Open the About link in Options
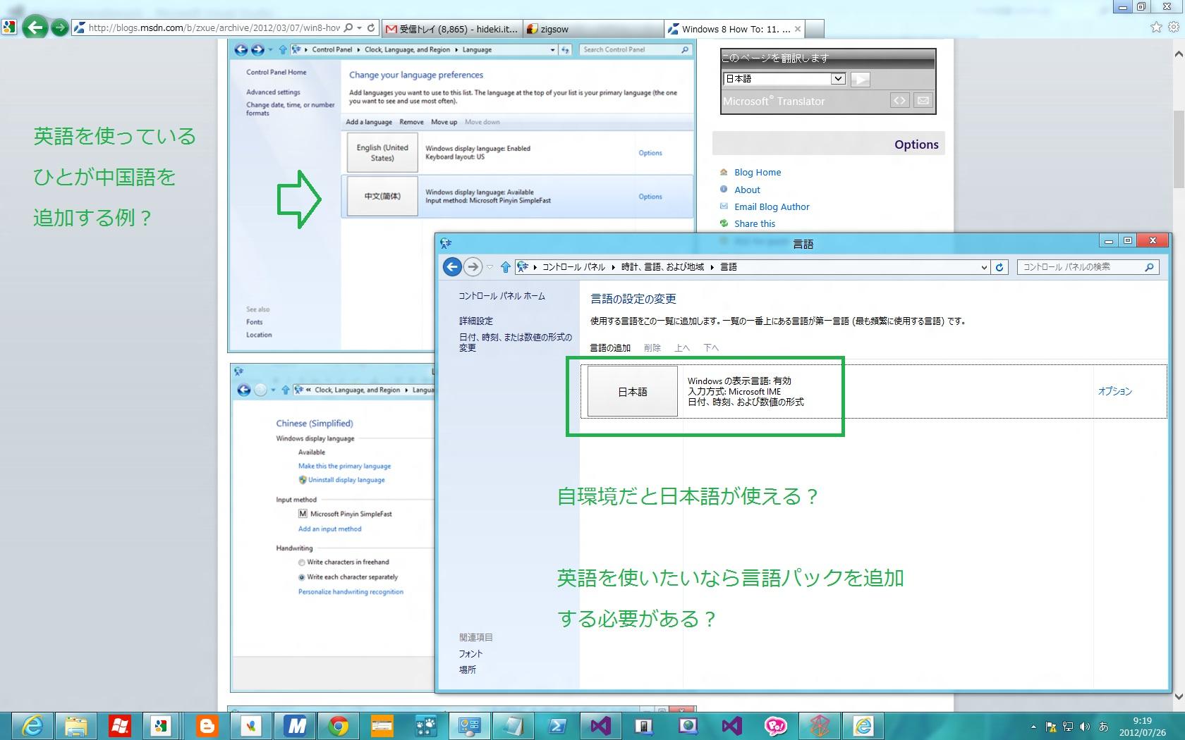 [747, 190]
